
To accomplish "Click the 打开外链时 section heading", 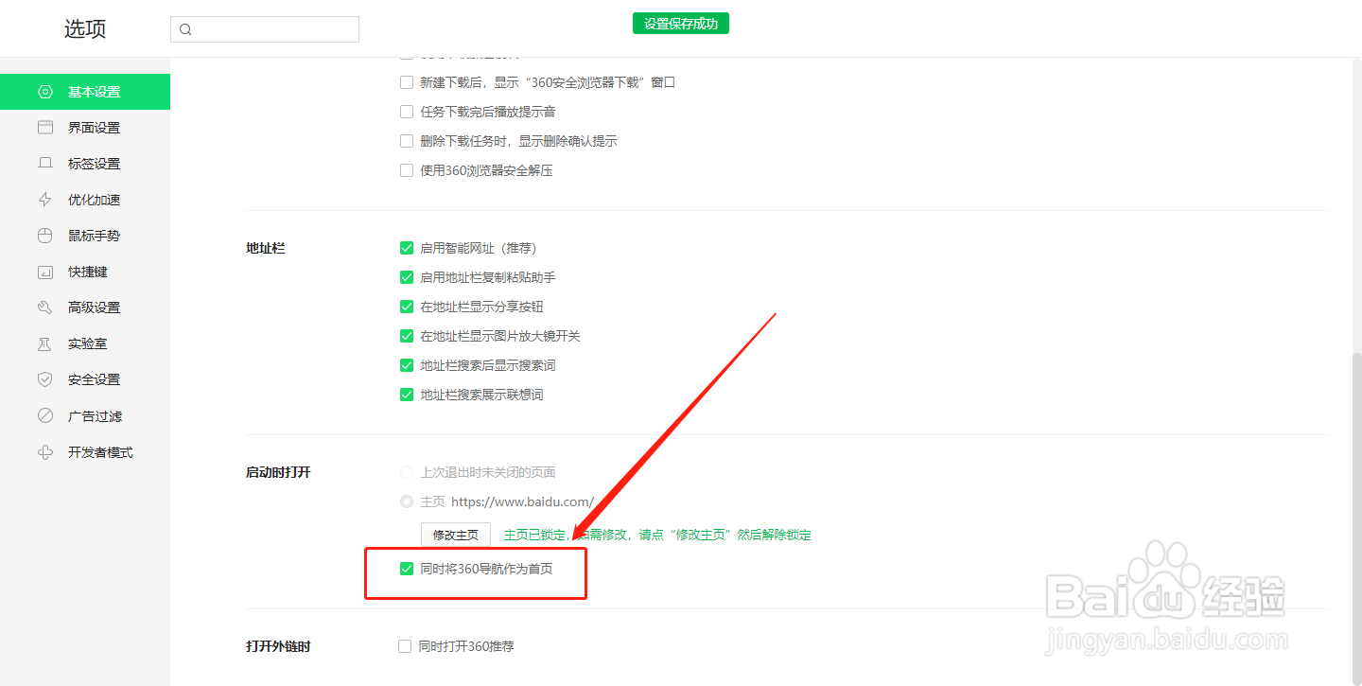I will (278, 646).
